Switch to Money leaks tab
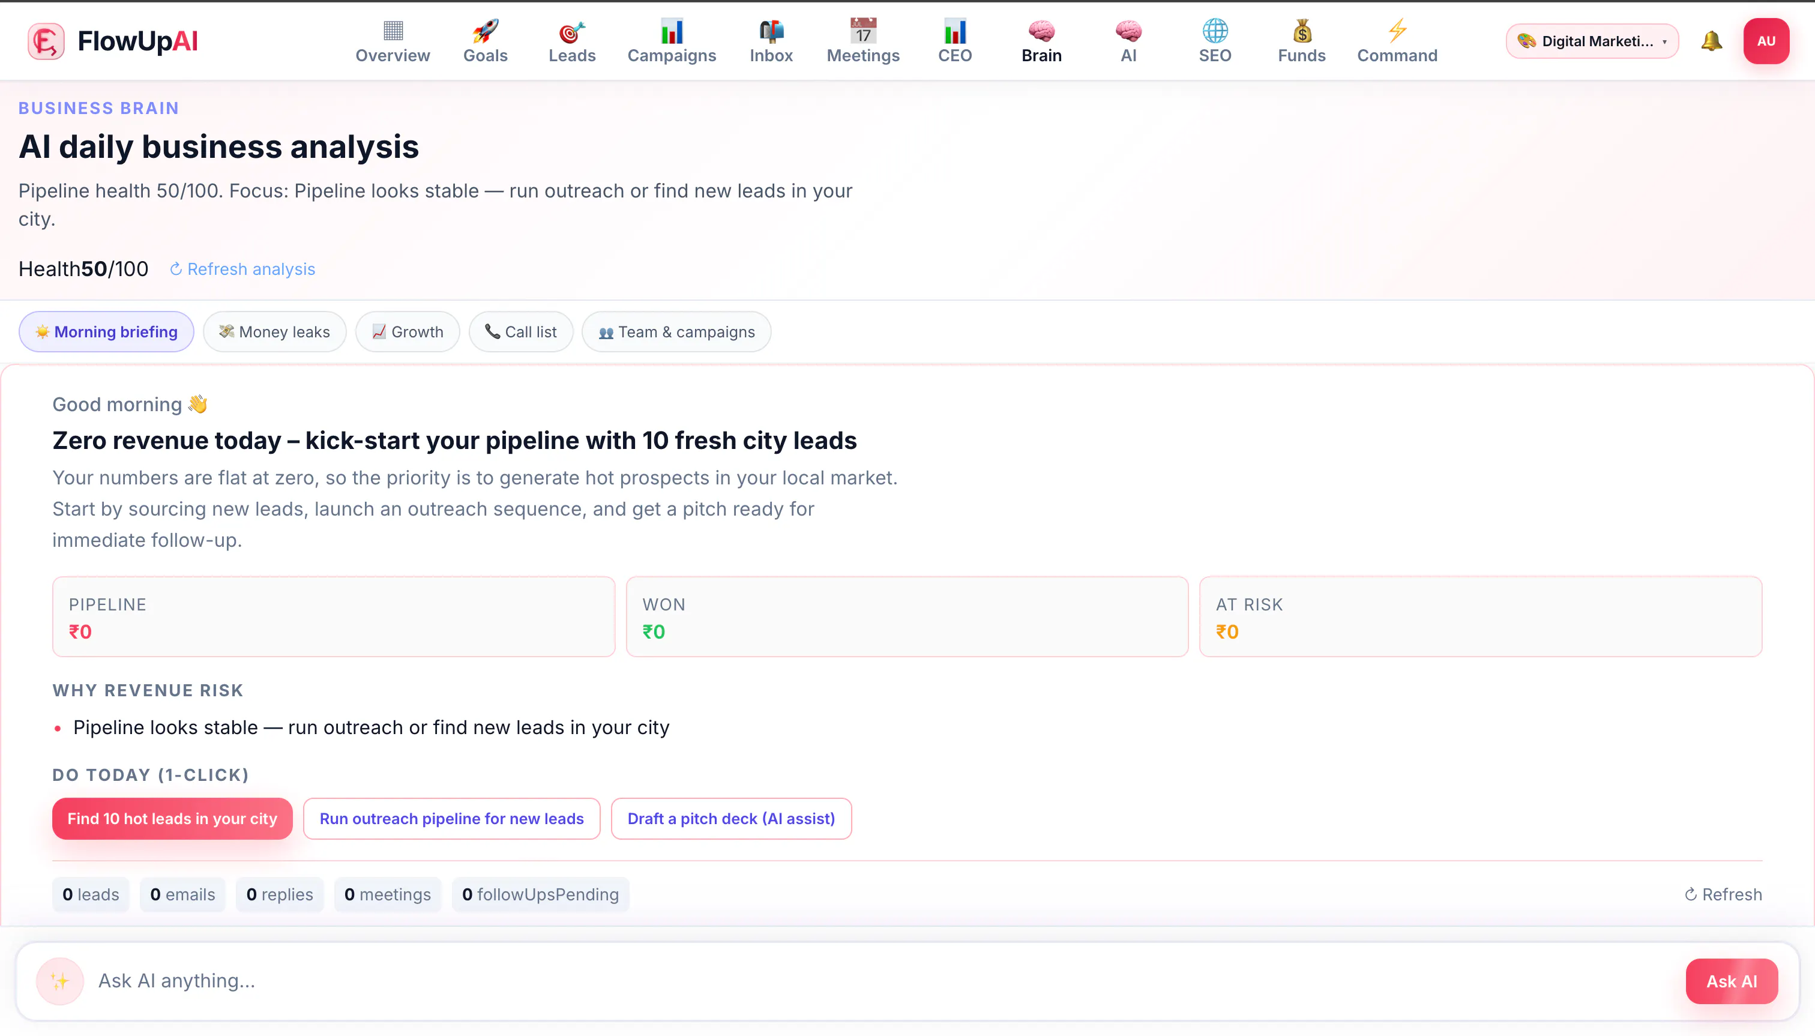 click(x=275, y=331)
